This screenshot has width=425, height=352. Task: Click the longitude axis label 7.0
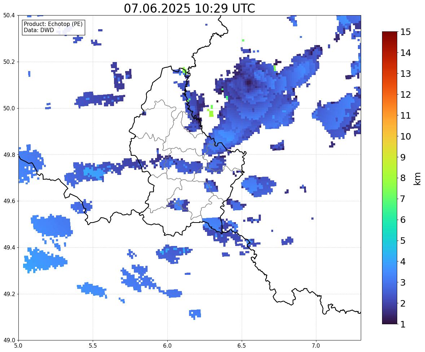click(316, 346)
